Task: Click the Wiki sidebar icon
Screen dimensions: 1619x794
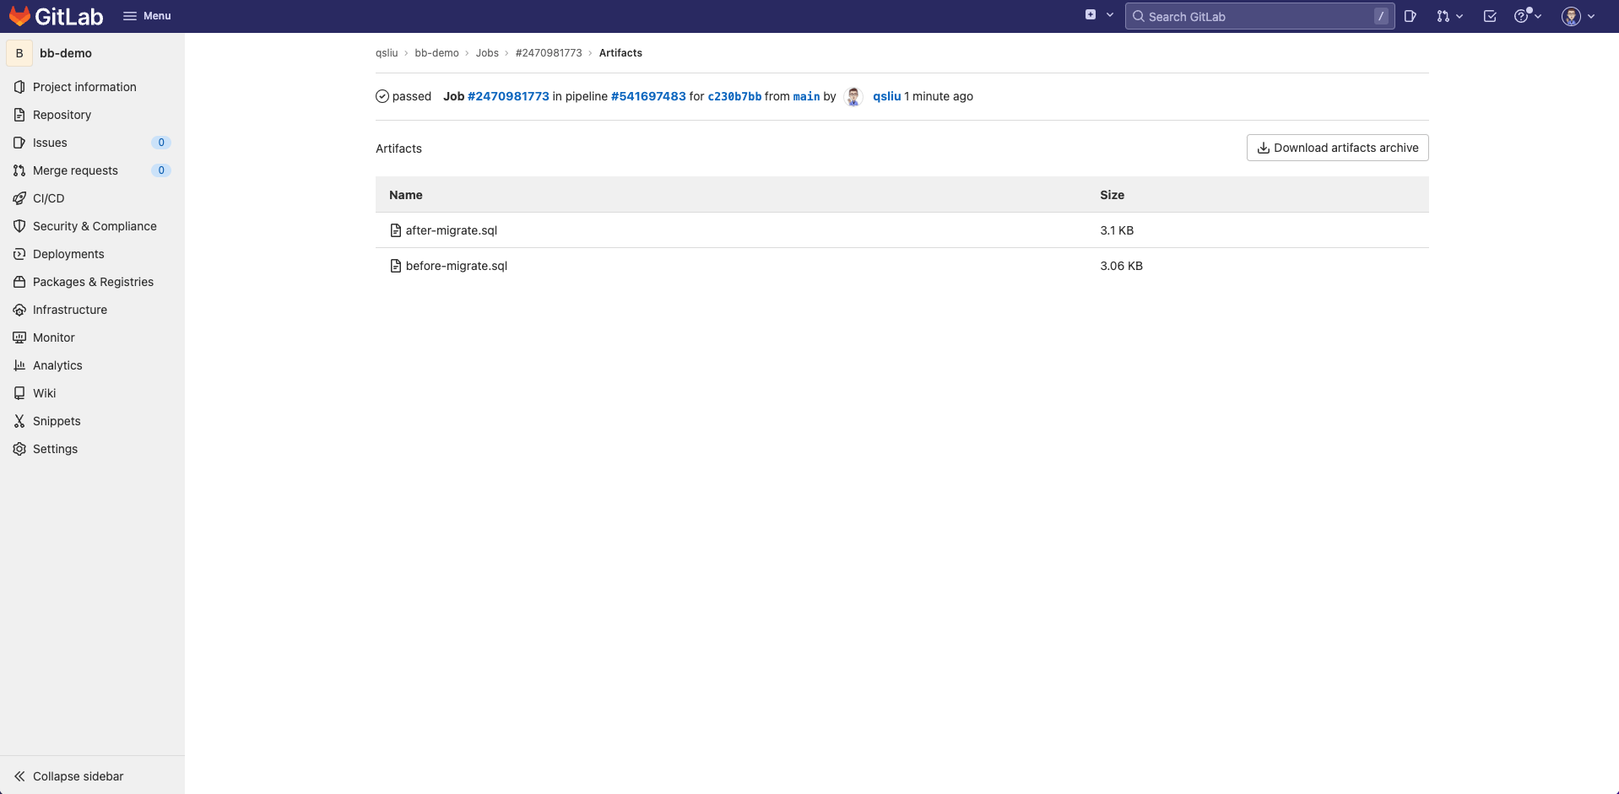Action: (19, 393)
